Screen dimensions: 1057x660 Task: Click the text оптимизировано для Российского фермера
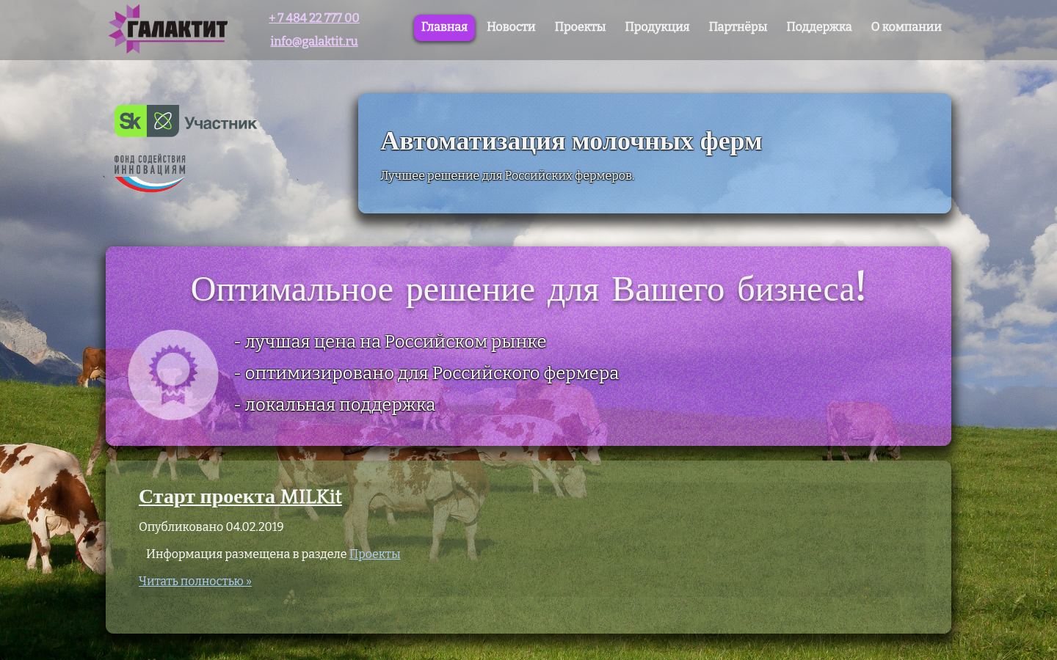point(426,373)
